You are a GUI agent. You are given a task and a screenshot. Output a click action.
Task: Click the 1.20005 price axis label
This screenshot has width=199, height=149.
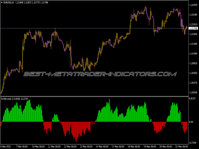[x=193, y=92]
